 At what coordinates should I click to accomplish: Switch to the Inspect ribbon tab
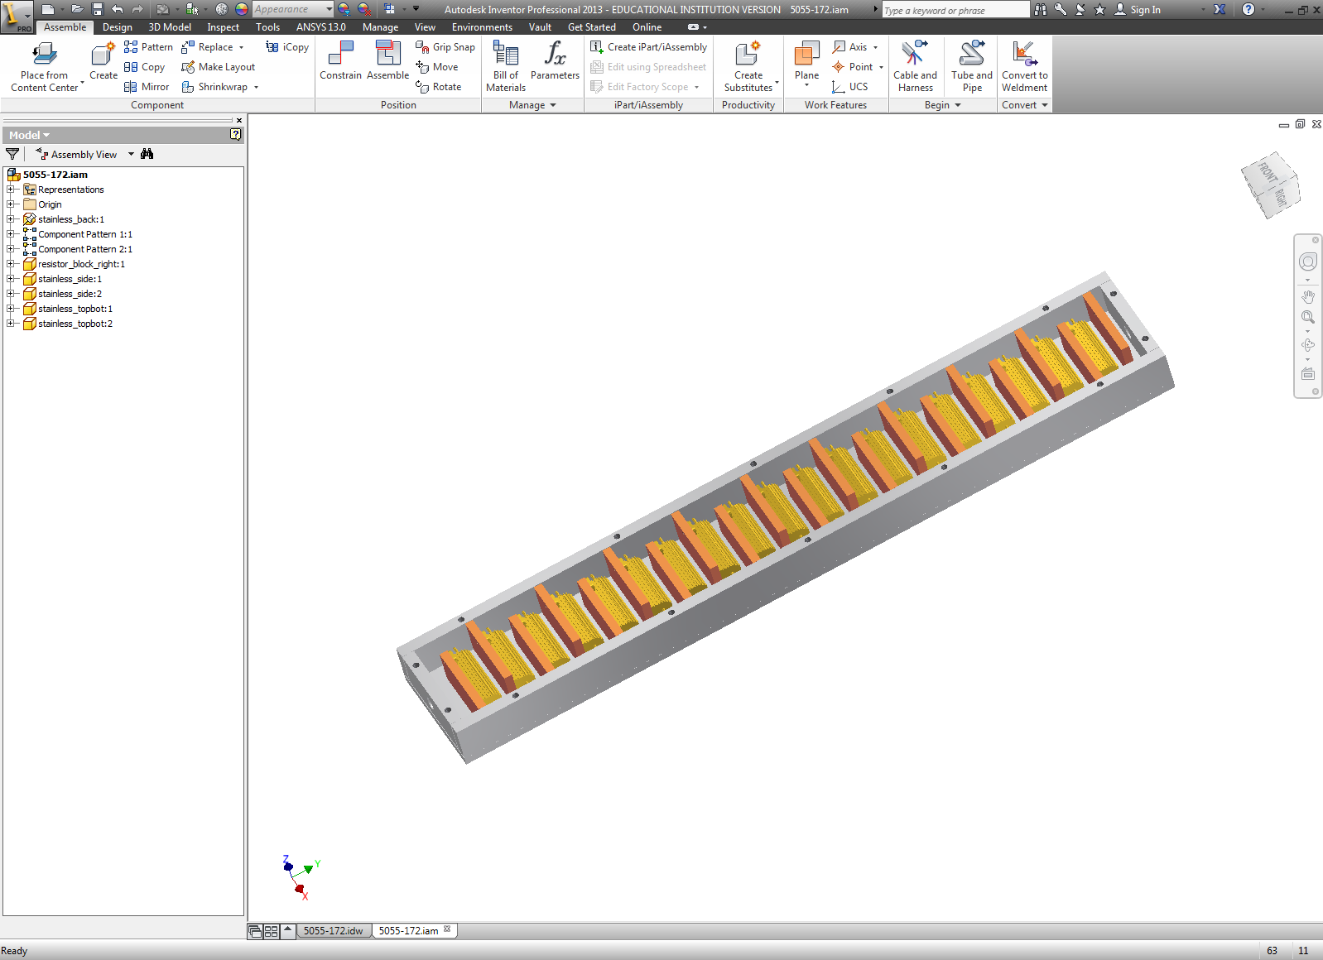pyautogui.click(x=223, y=27)
